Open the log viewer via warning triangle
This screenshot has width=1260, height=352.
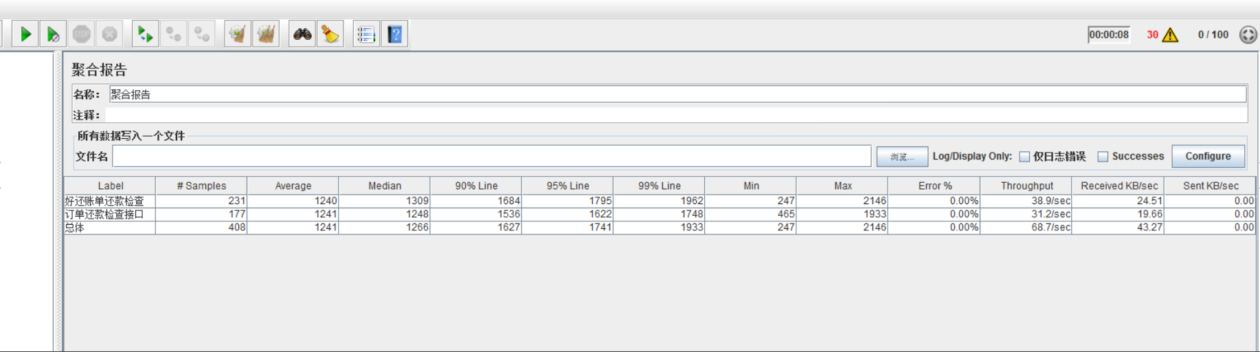[1170, 34]
